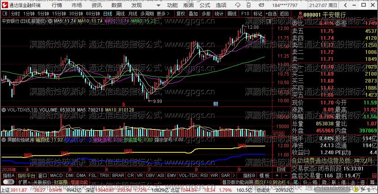Switch to 月线 monthly view
Image resolution: width=378 pixels, height=194 pixels.
coord(133,14)
